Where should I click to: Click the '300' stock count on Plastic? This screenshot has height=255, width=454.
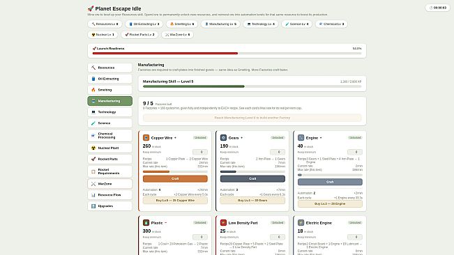146,231
